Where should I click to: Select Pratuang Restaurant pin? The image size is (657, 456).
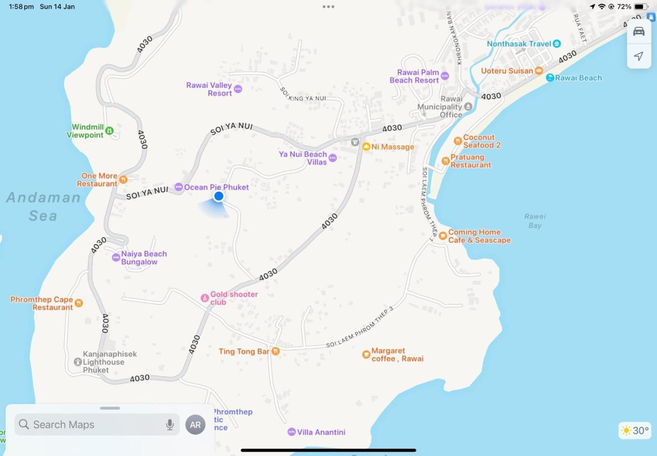[445, 161]
